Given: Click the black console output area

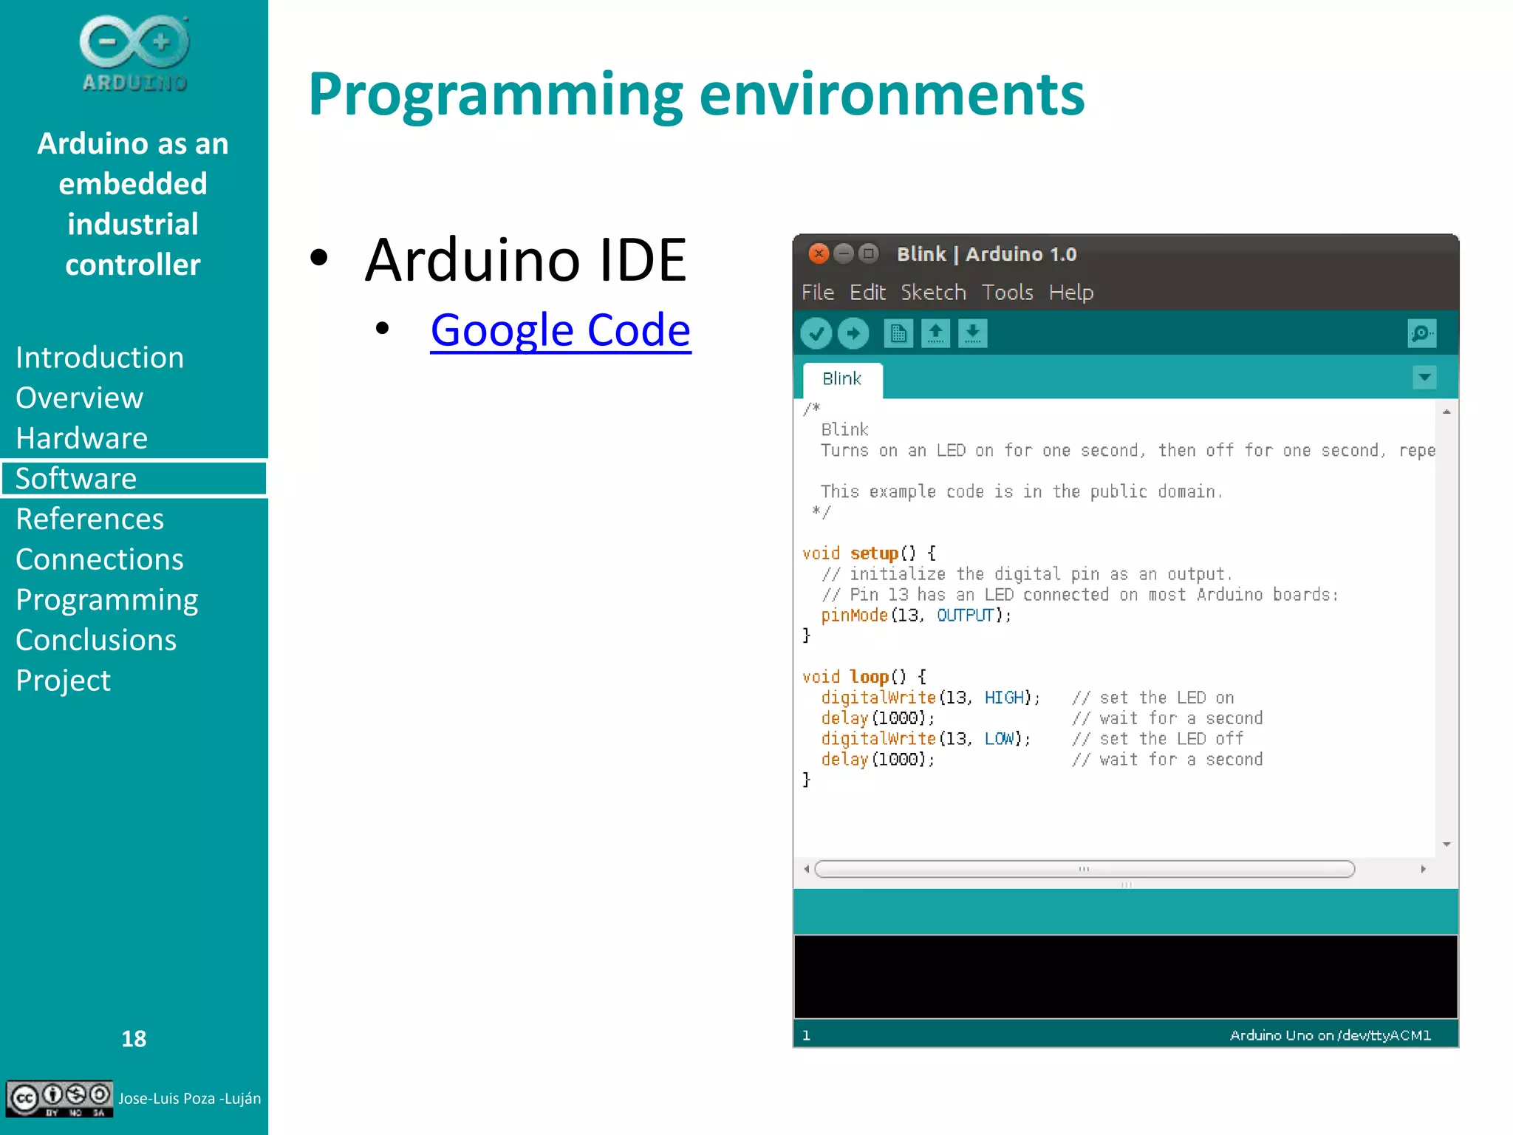Looking at the screenshot, I should pyautogui.click(x=1126, y=977).
